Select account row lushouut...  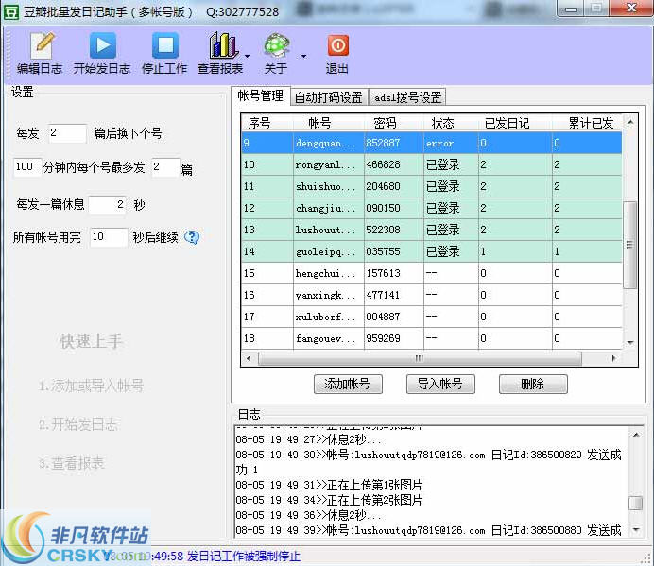pos(432,230)
